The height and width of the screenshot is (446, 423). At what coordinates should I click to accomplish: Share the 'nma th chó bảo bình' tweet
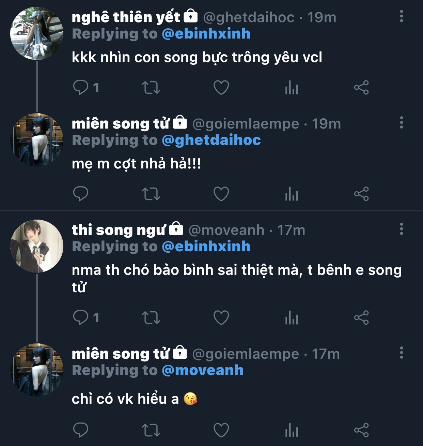point(361,317)
